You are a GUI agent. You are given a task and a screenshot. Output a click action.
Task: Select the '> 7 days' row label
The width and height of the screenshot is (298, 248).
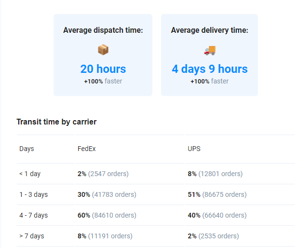pyautogui.click(x=32, y=236)
